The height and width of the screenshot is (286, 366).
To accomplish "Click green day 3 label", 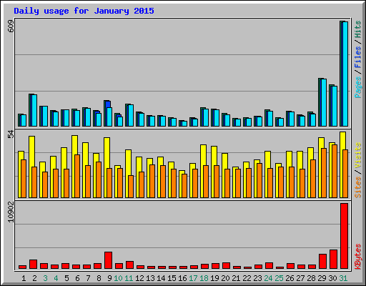I will pyautogui.click(x=45, y=278).
